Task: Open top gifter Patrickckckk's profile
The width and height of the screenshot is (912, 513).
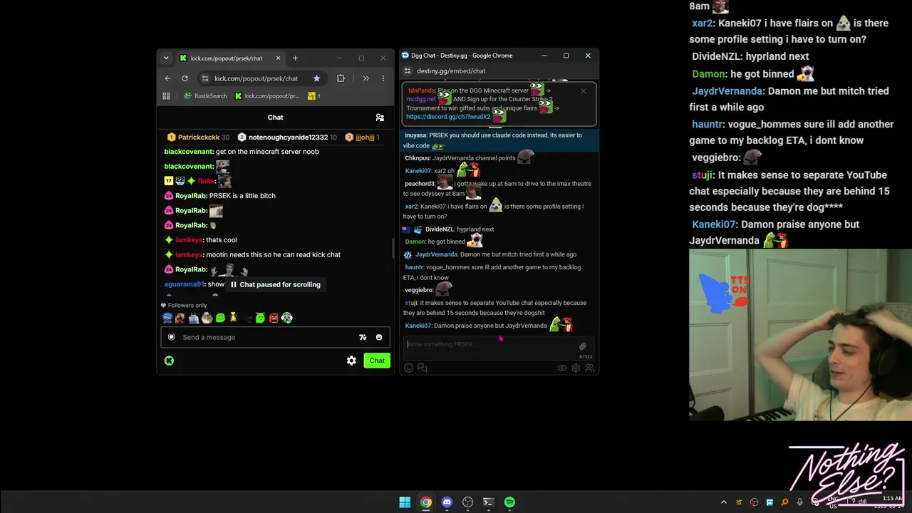Action: pos(198,137)
